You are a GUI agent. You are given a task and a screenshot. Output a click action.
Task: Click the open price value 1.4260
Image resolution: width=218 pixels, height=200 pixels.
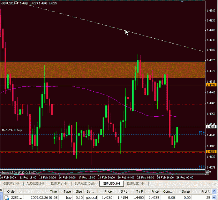pos(107,198)
